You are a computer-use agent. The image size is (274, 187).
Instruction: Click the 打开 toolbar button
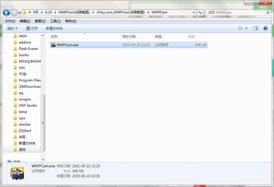(x=32, y=28)
